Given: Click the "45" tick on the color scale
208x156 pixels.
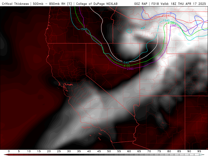Looking at the screenshot, I should (x=99, y=151).
